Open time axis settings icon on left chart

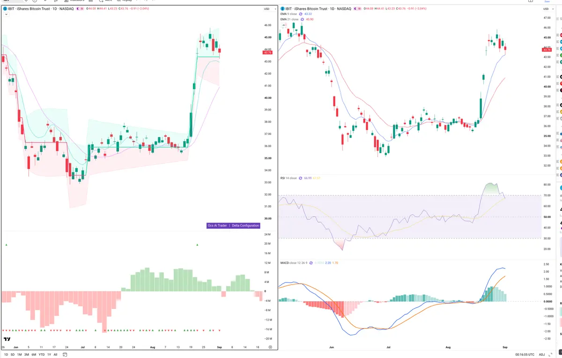pyautogui.click(x=270, y=347)
